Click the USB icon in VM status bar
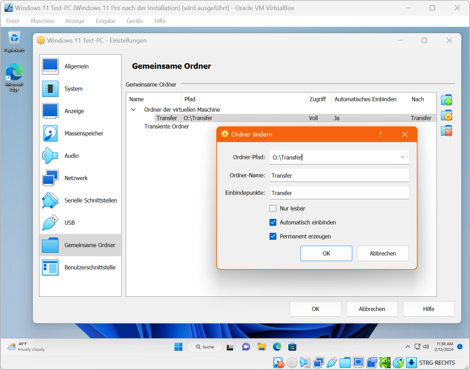This screenshot has width=470, height=370. (x=332, y=363)
